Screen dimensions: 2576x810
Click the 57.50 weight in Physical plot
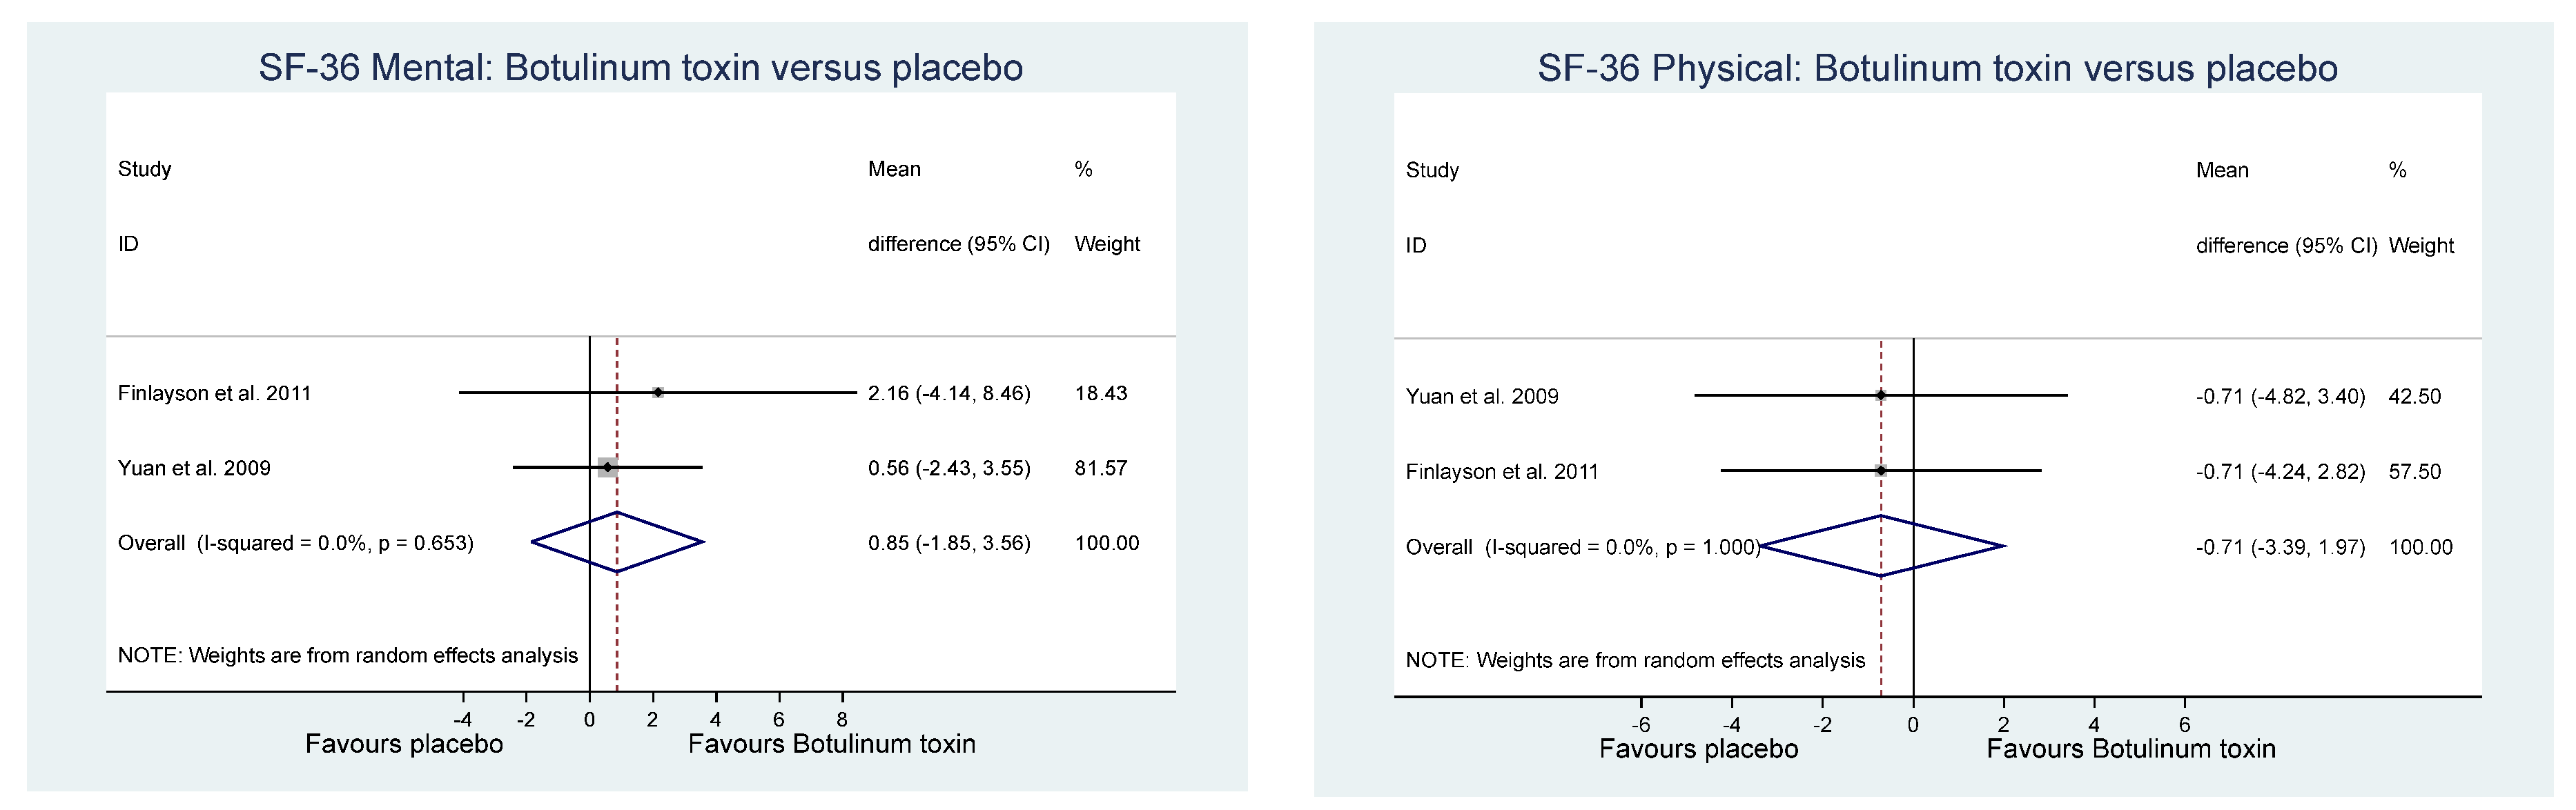(2414, 471)
